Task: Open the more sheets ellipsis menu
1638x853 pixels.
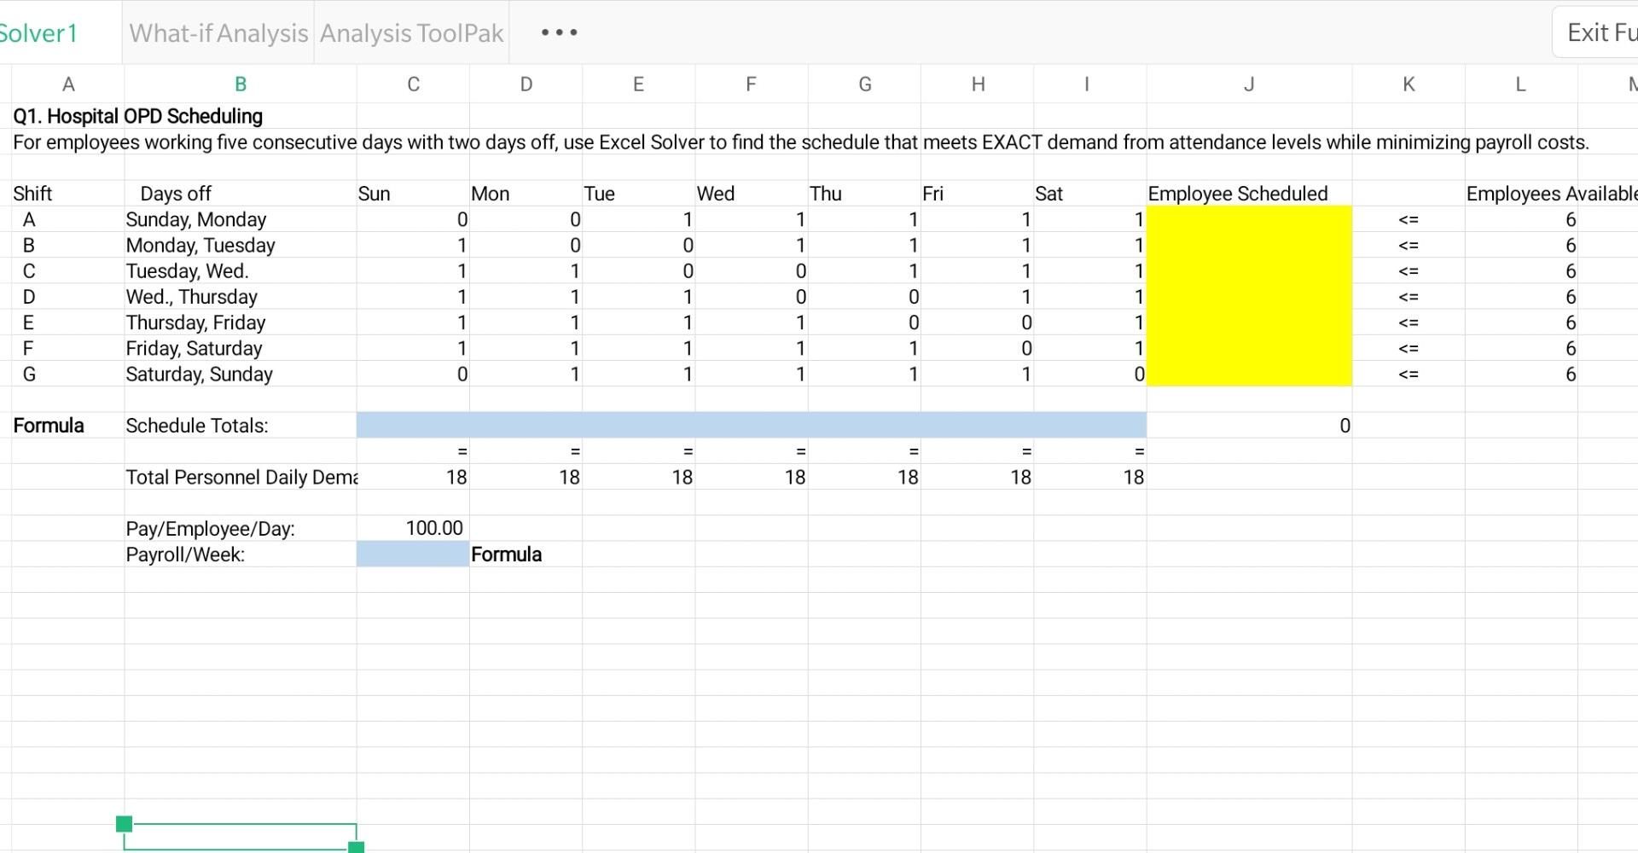Action: [x=558, y=32]
